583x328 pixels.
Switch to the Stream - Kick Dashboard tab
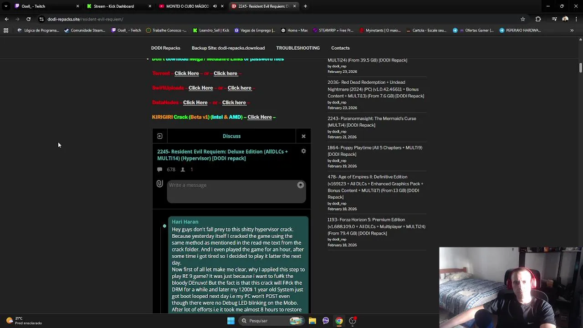click(116, 6)
